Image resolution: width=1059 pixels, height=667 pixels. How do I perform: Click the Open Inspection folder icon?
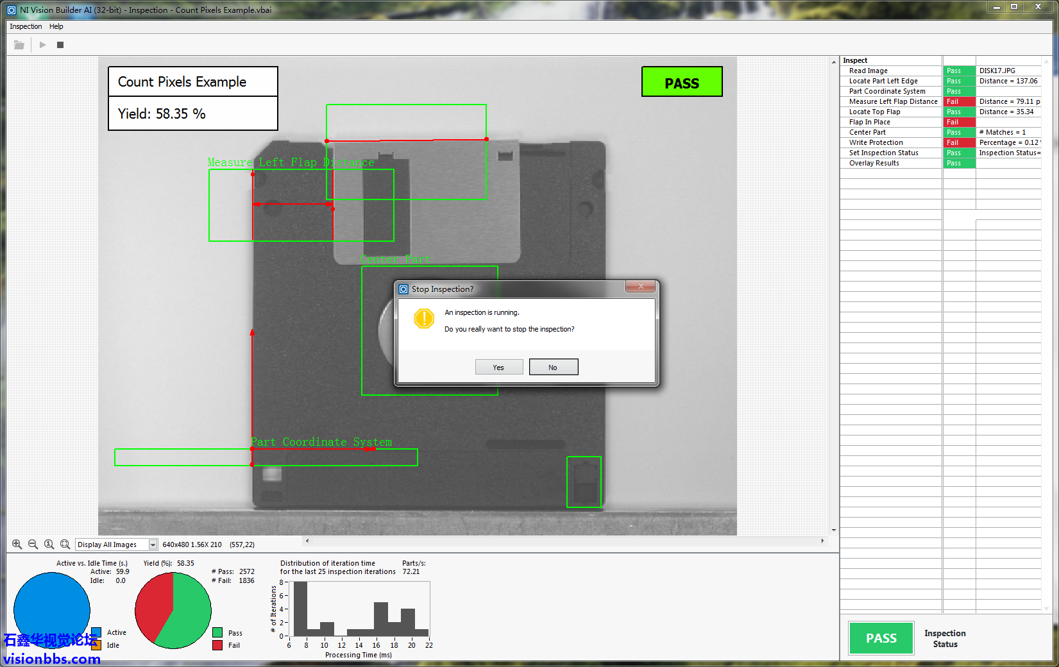19,45
